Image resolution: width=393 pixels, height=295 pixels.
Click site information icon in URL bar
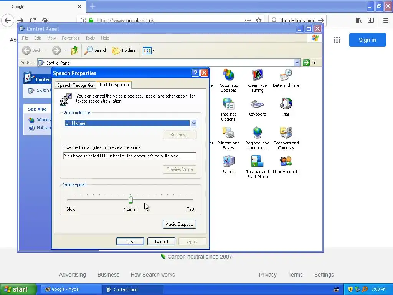pos(83,20)
